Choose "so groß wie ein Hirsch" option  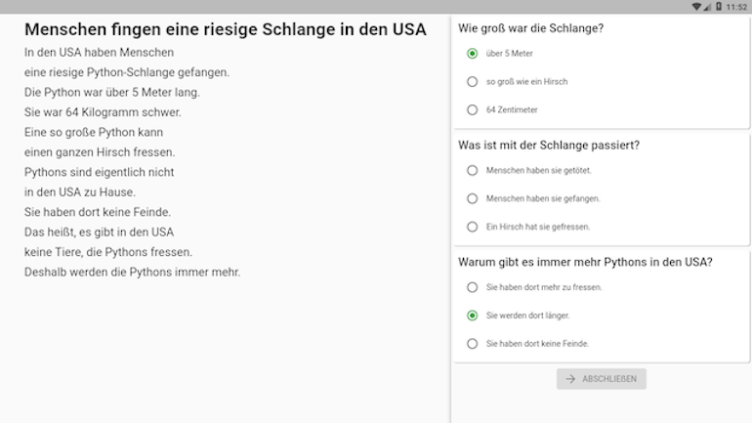(x=473, y=82)
